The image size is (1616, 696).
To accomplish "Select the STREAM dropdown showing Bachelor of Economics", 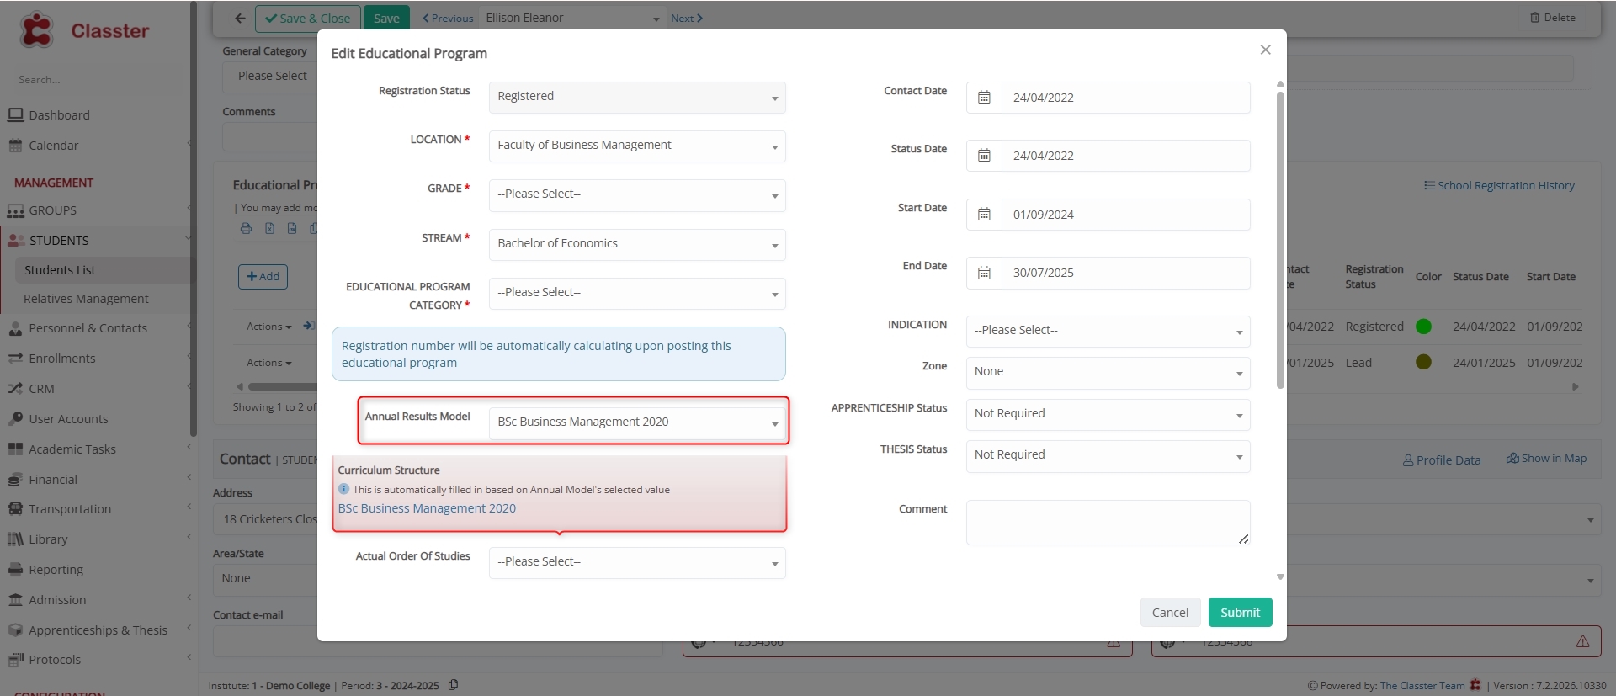I will 636,244.
